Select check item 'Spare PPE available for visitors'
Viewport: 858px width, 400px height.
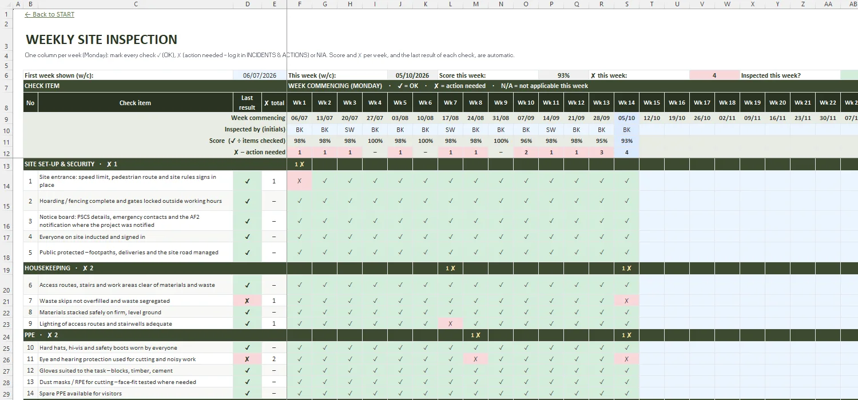click(x=136, y=393)
